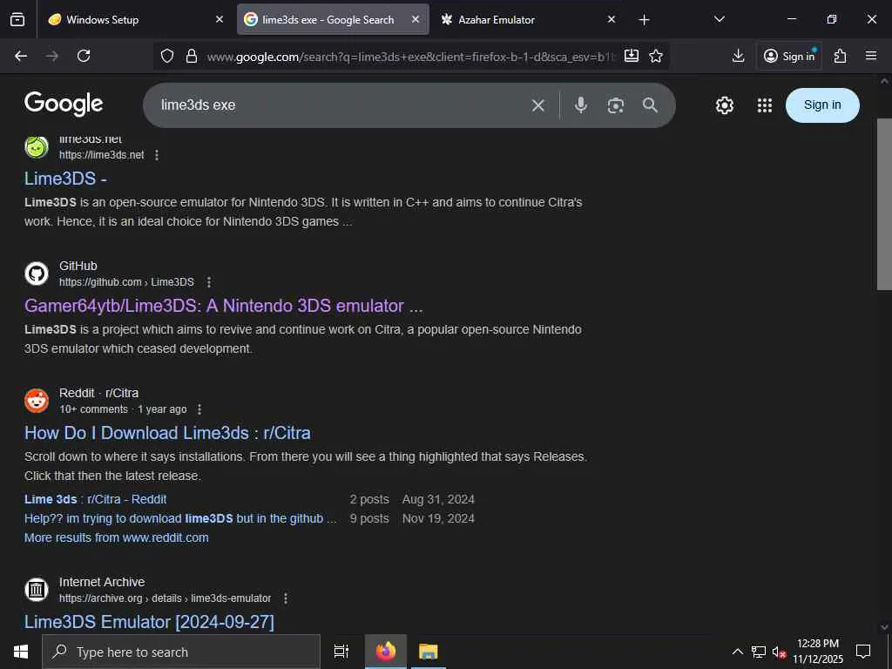Open the extensions puzzle icon
Screen dimensions: 892x669
click(x=841, y=56)
